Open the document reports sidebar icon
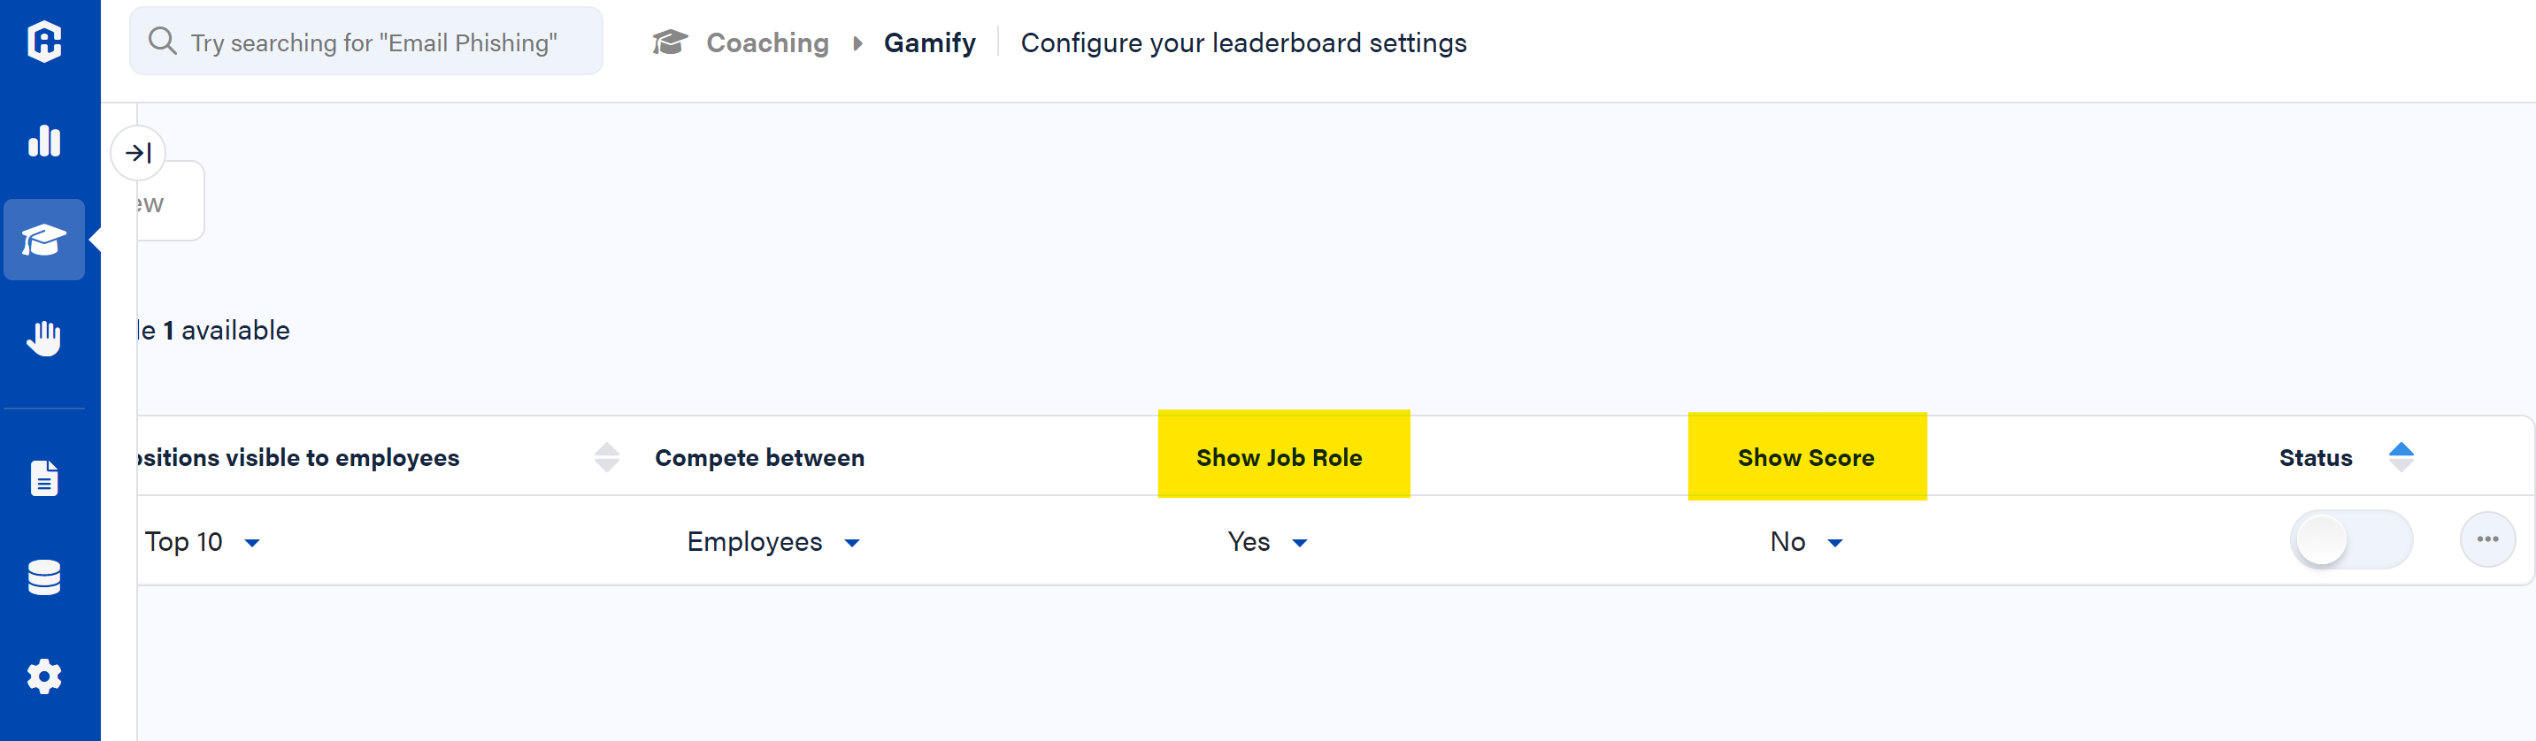This screenshot has height=741, width=2536. pos(44,478)
